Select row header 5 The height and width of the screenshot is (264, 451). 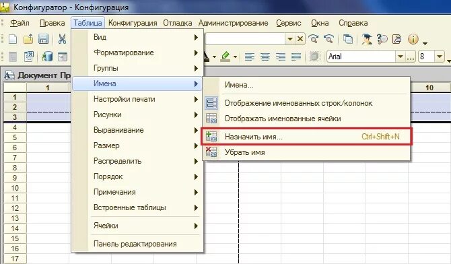pos(15,137)
